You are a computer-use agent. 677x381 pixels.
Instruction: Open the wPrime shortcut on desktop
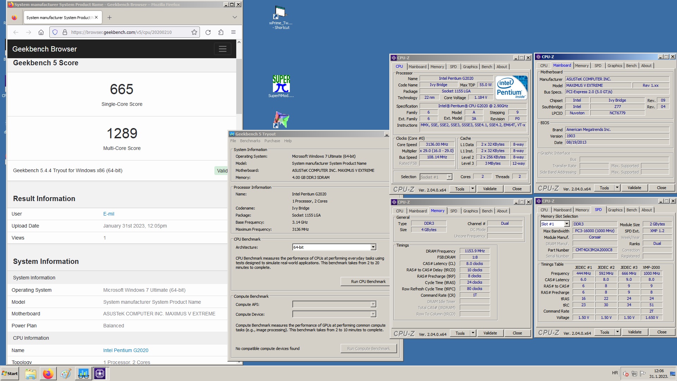[281, 18]
